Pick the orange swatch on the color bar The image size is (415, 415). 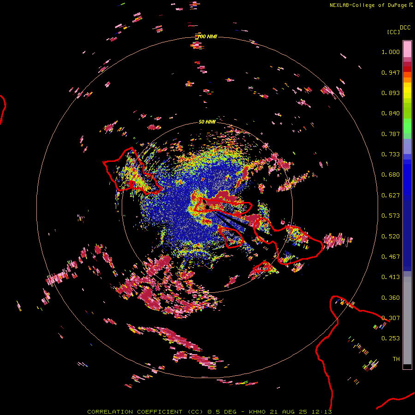[407, 80]
